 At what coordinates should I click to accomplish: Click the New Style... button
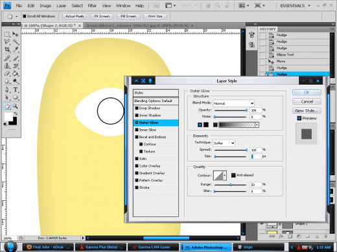tap(307, 110)
